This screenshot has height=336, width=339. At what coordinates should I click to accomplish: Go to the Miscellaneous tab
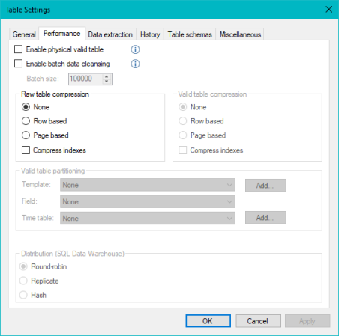pyautogui.click(x=240, y=34)
